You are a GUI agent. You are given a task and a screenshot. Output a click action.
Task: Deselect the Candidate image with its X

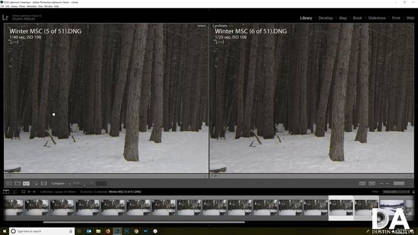pyautogui.click(x=411, y=176)
